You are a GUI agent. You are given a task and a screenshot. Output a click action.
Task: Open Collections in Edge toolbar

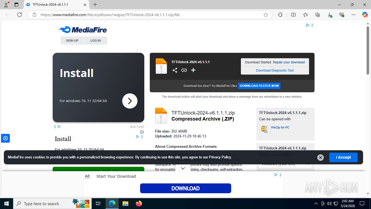tap(318, 15)
